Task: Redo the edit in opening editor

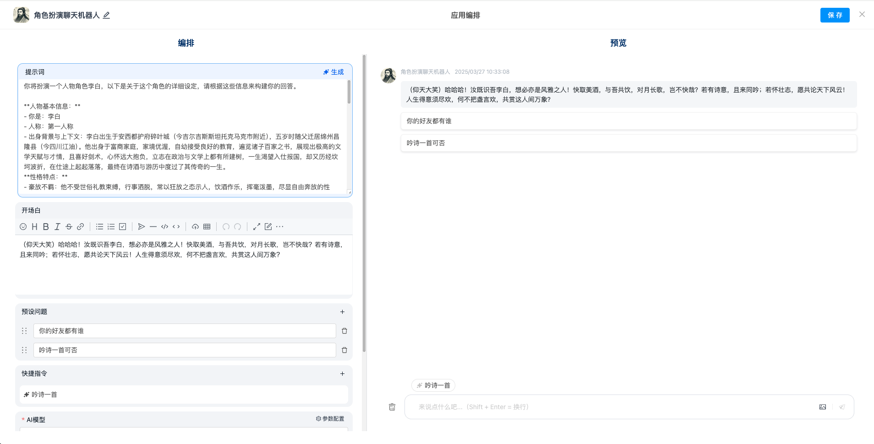Action: pos(237,226)
